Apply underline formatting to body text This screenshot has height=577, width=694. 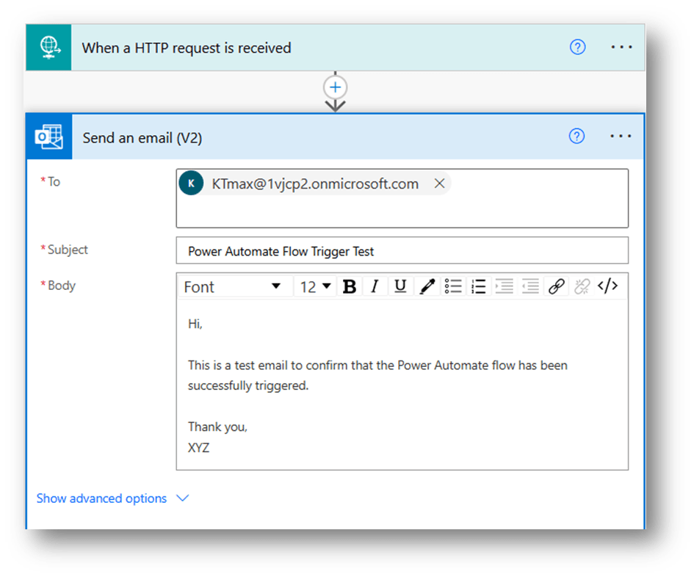tap(400, 286)
